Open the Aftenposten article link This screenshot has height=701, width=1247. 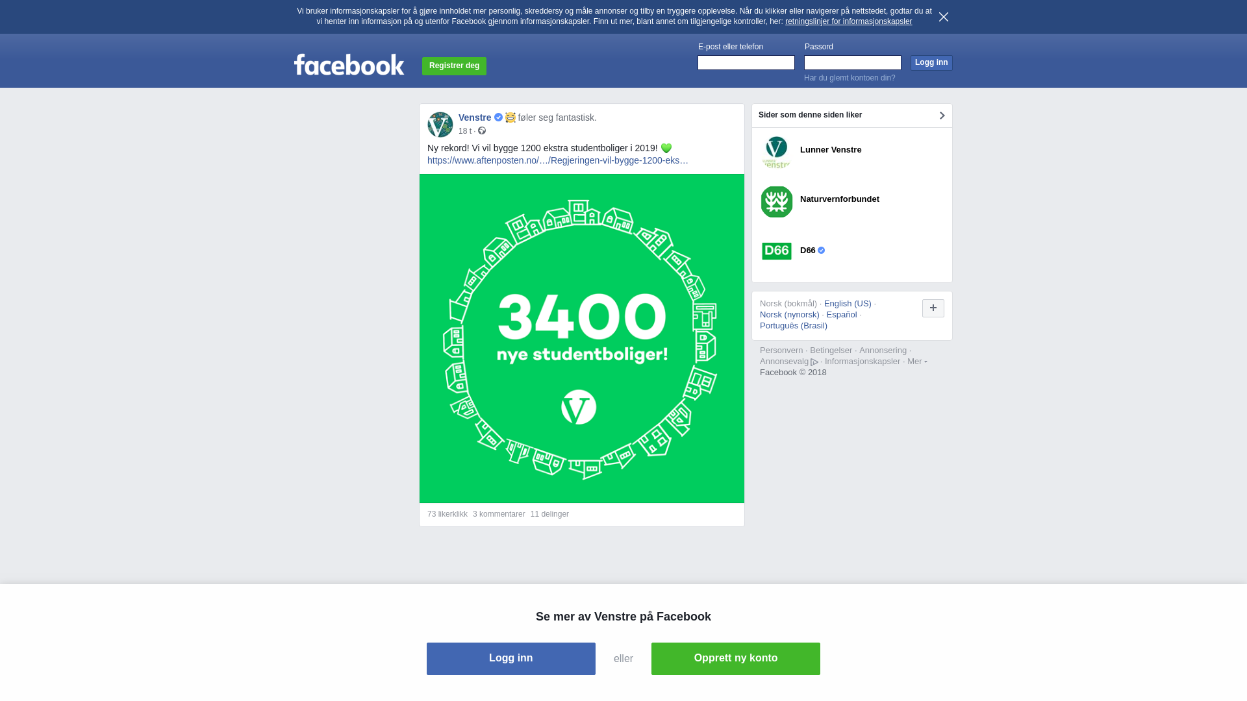pos(558,160)
